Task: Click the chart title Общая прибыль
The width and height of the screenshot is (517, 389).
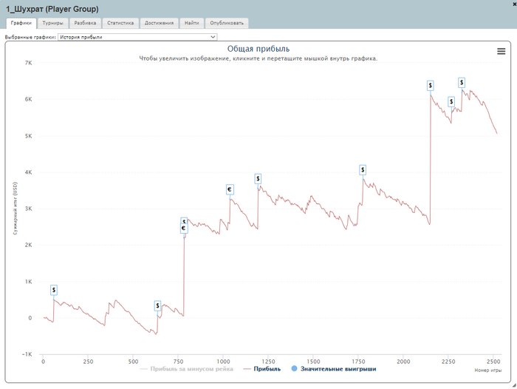Action: point(258,49)
